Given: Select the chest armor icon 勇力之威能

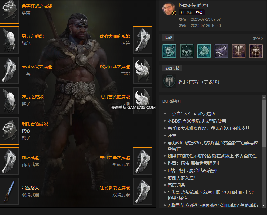Looking at the screenshot, I should (9, 40).
